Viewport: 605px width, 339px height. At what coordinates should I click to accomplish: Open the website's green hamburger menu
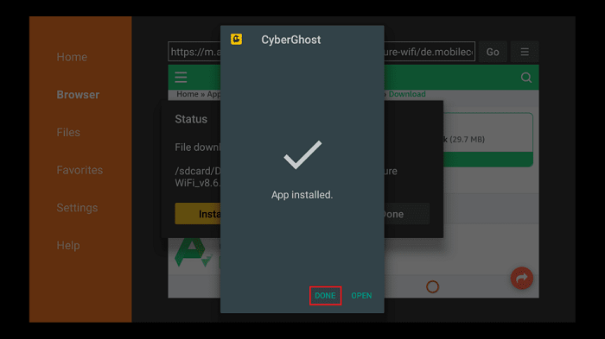pos(181,78)
